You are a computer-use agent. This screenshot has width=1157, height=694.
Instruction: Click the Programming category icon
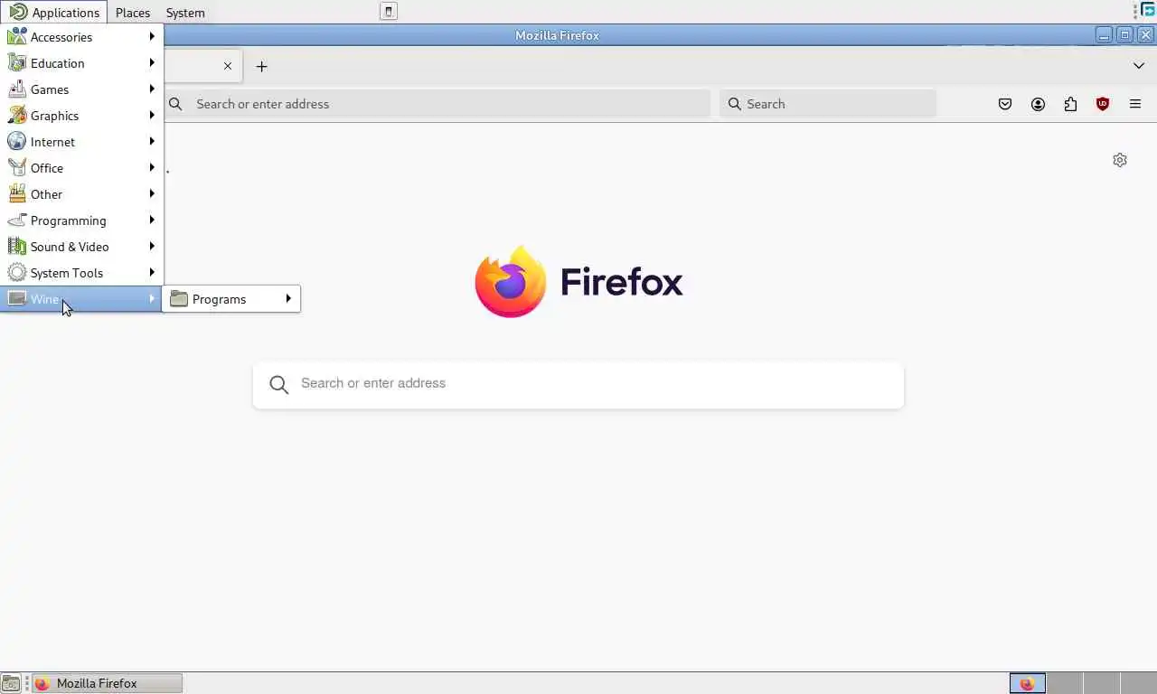point(17,220)
